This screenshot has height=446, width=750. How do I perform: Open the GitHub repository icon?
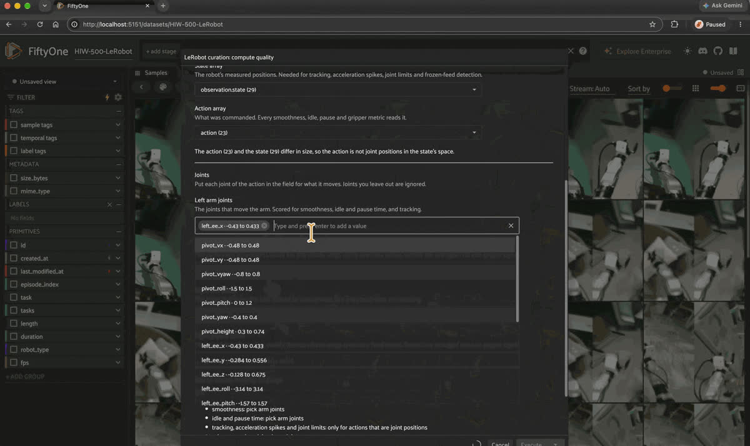pos(717,51)
